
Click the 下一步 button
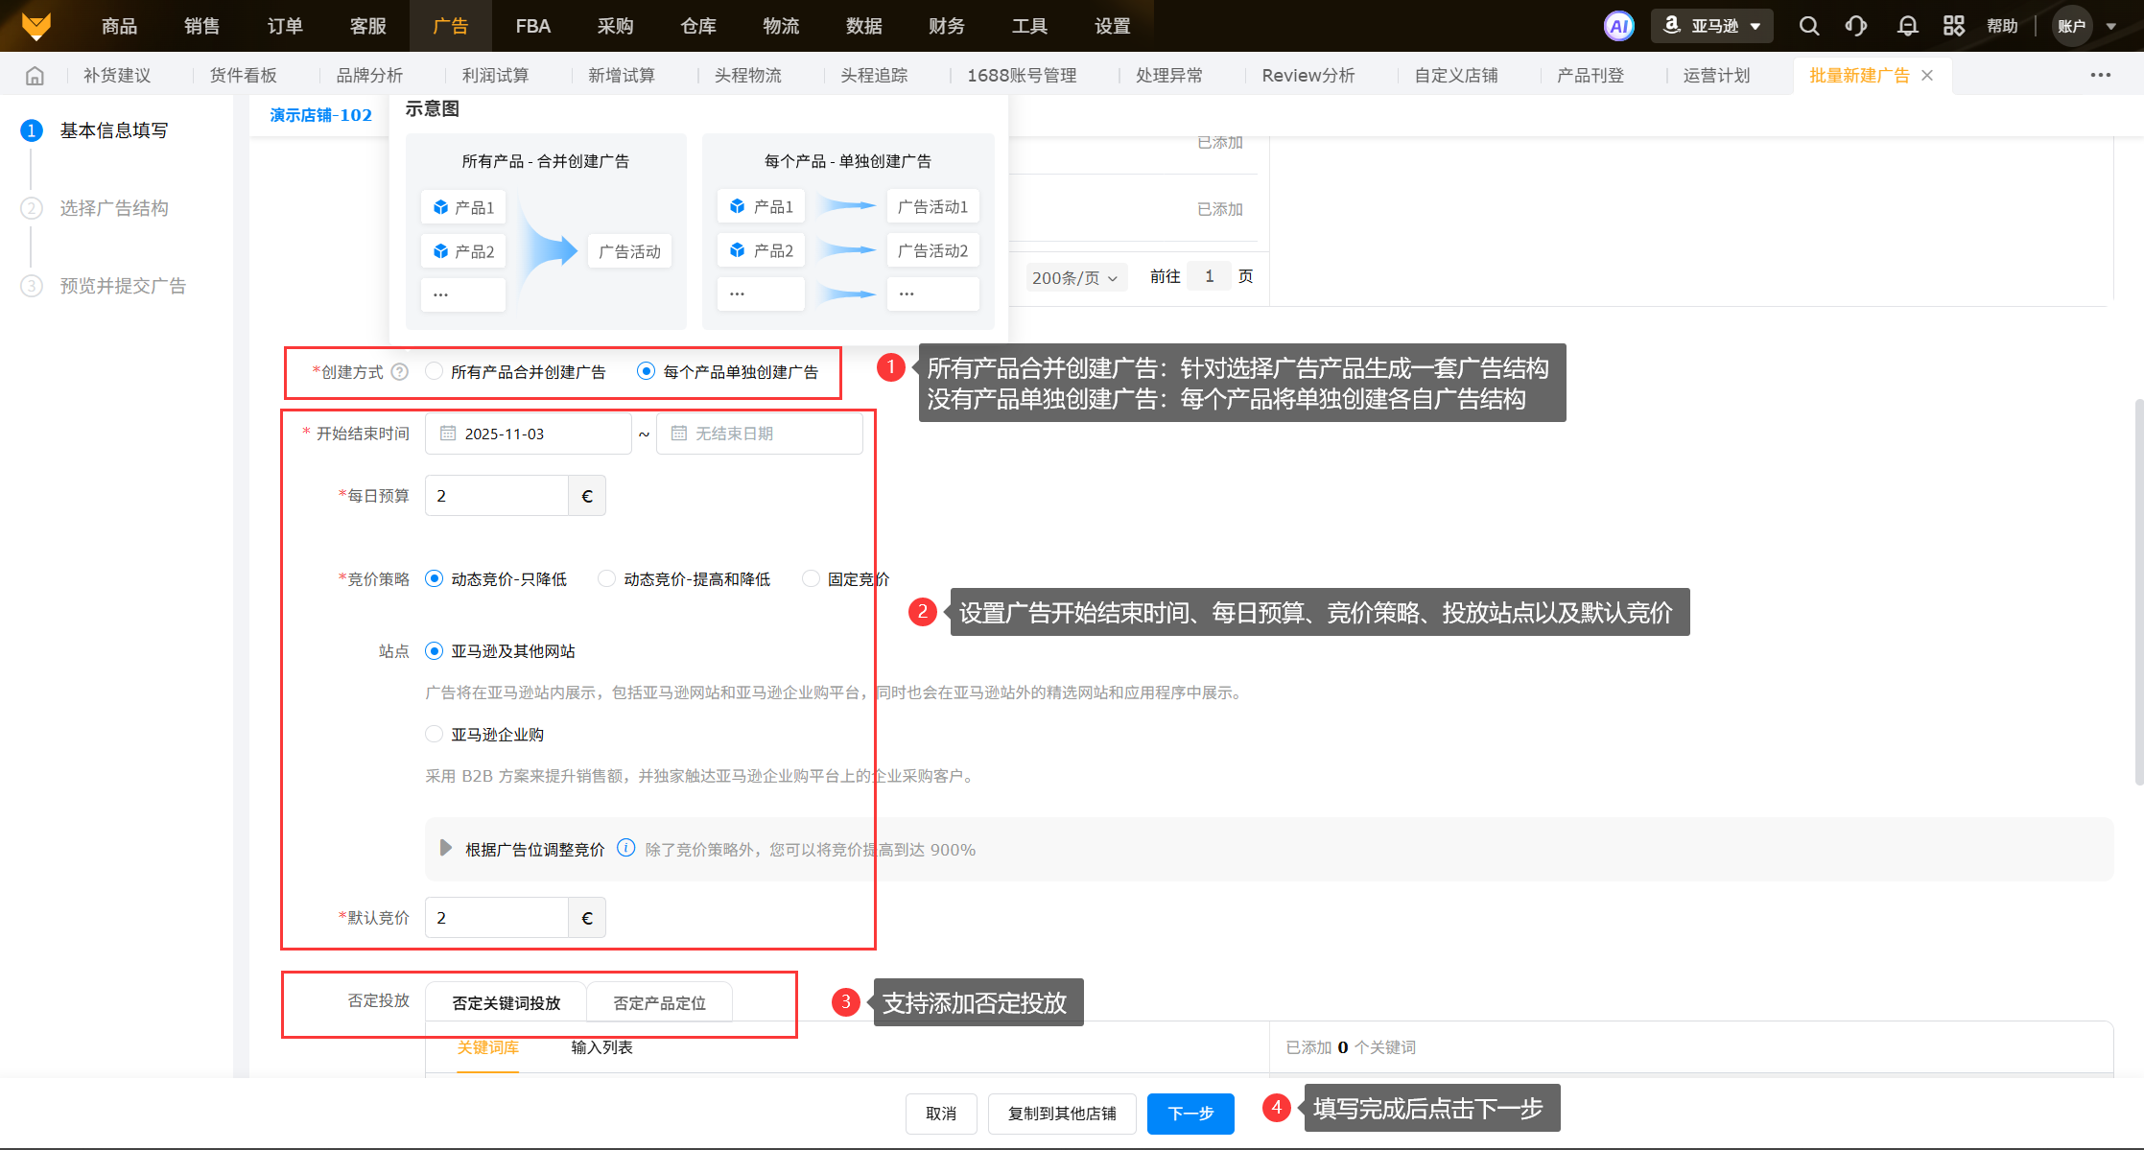click(x=1190, y=1113)
